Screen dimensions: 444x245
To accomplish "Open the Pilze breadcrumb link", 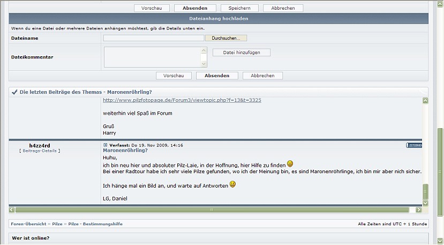I will pos(57,224).
